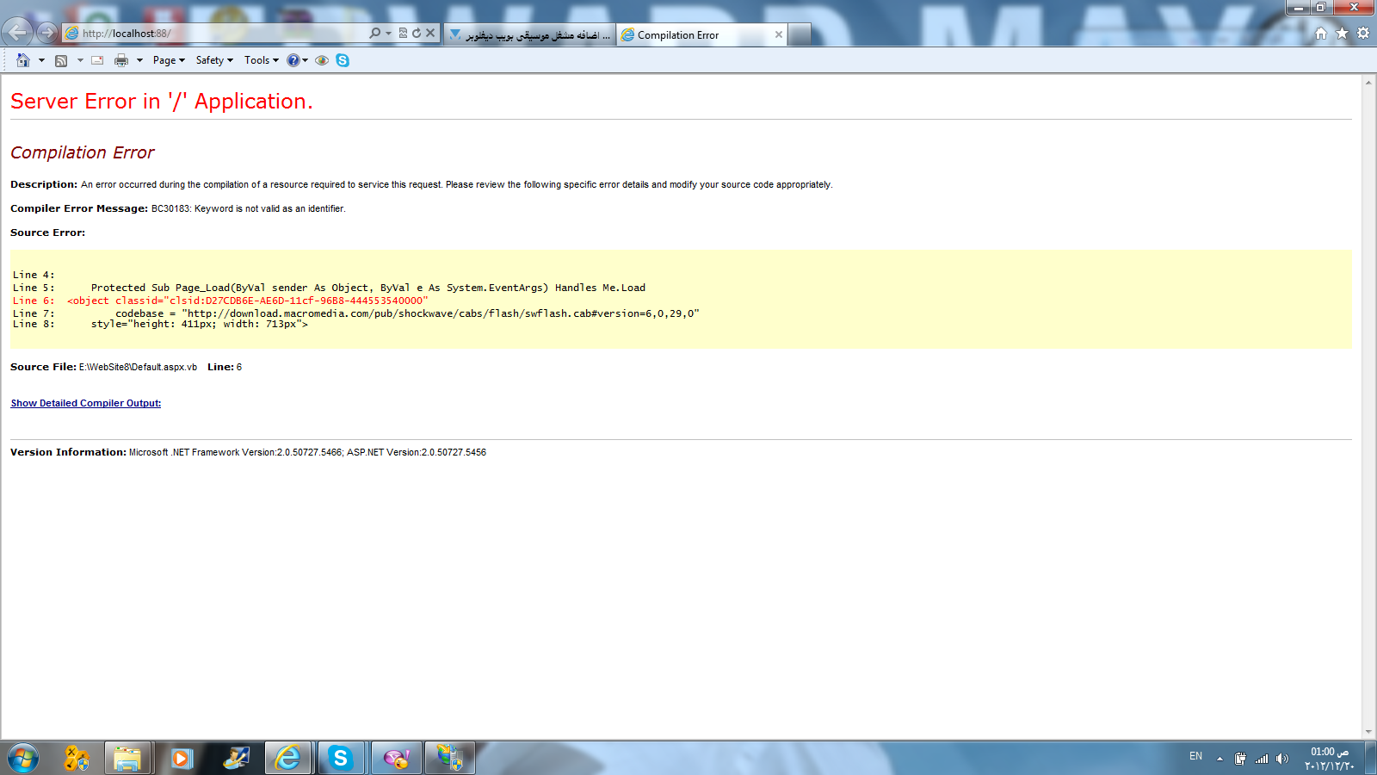Switch to the Arabic-titled browser tab
This screenshot has height=775, width=1377.
530,35
